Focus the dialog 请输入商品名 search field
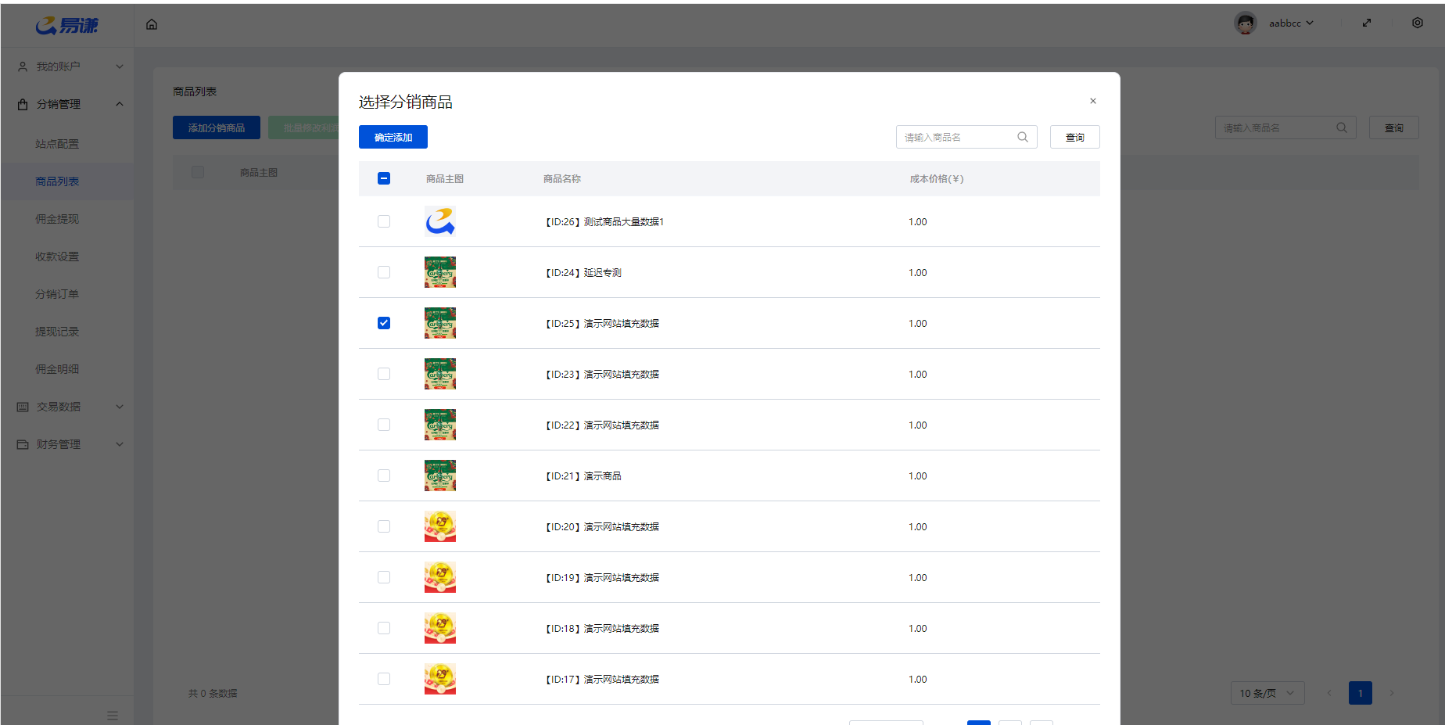1445x725 pixels. [x=966, y=137]
